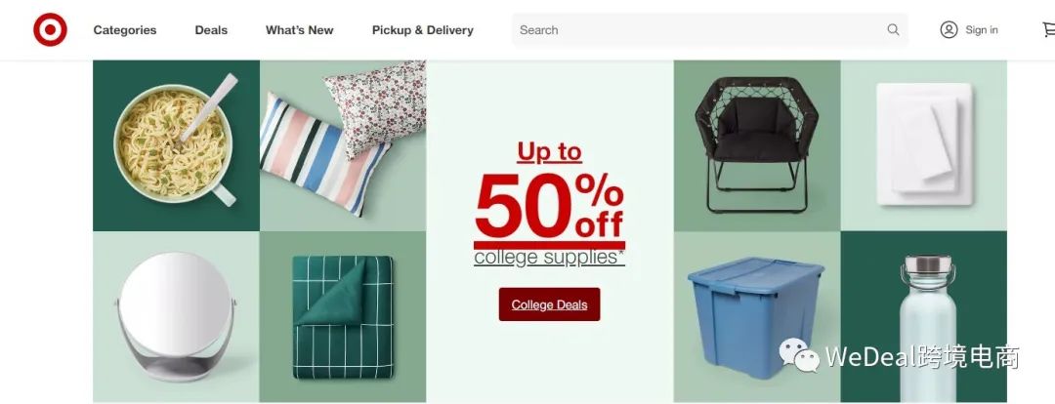This screenshot has width=1055, height=404.
Task: Select the black bungee chair image
Action: tap(757, 145)
